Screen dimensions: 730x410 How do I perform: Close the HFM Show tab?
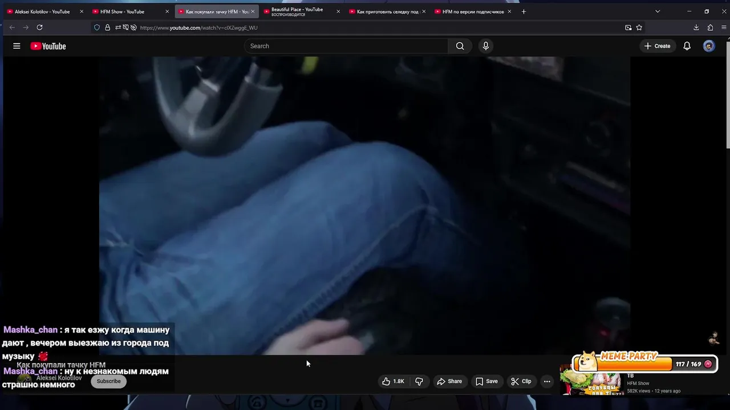167,11
